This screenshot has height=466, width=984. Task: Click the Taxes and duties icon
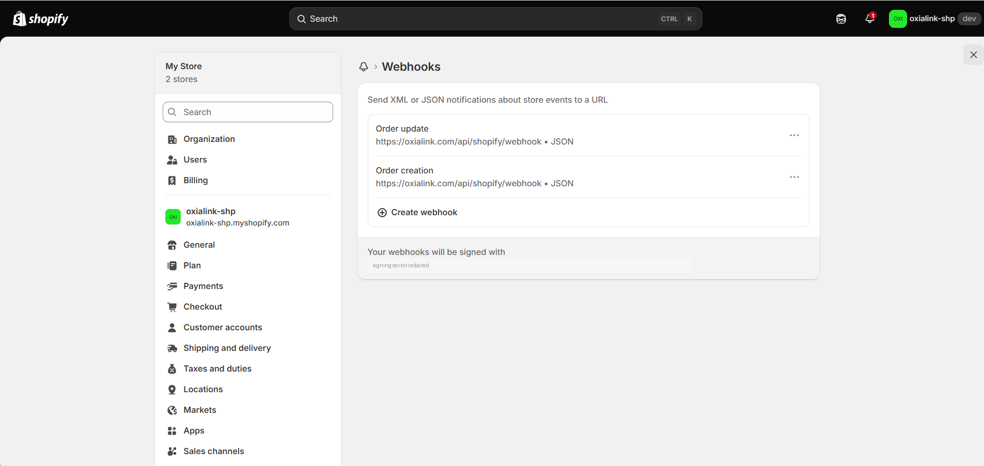point(172,369)
